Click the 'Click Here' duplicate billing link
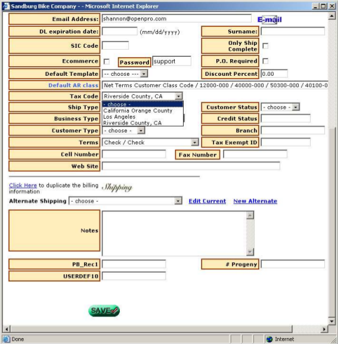 (x=23, y=185)
